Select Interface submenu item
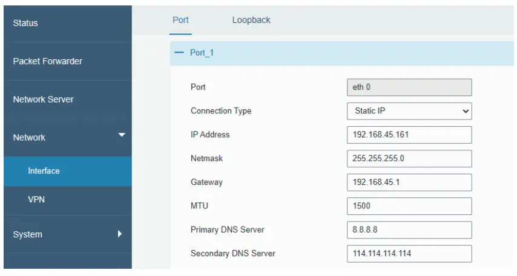The width and height of the screenshot is (517, 276). click(x=68, y=171)
